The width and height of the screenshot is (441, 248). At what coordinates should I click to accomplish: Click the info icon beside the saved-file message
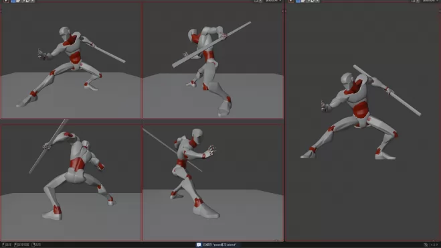click(x=199, y=245)
